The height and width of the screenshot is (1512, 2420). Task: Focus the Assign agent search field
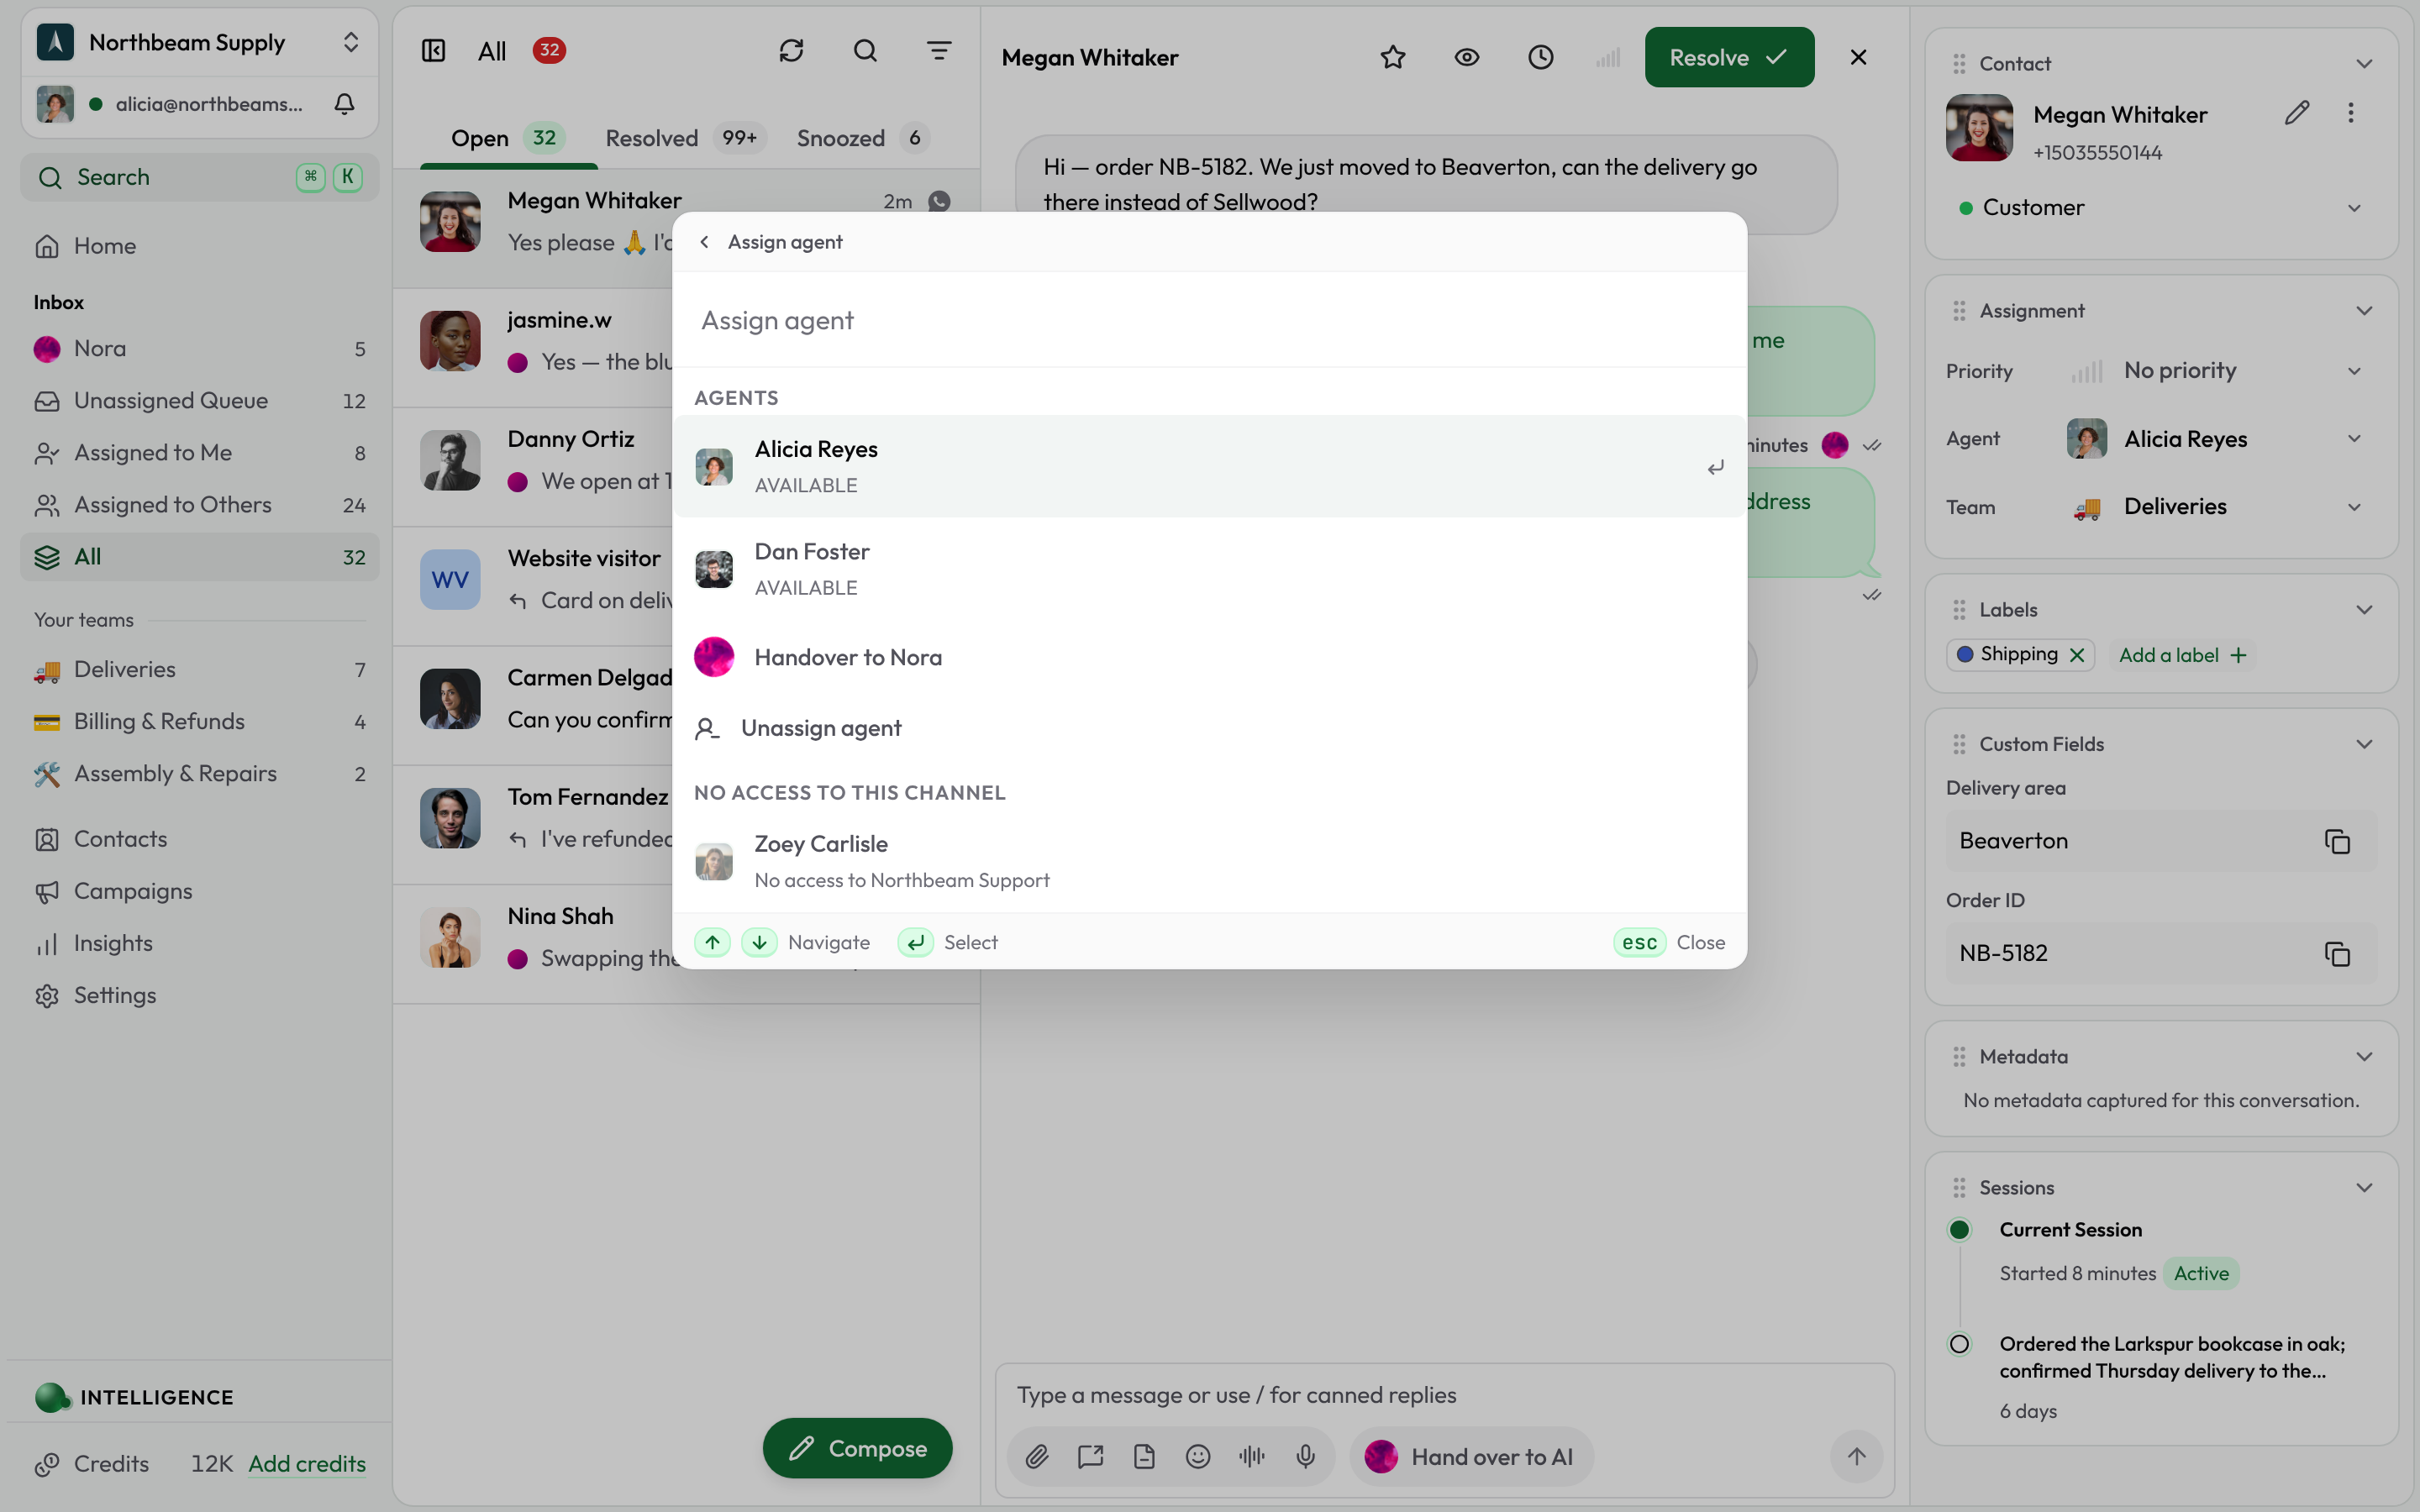(1210, 320)
